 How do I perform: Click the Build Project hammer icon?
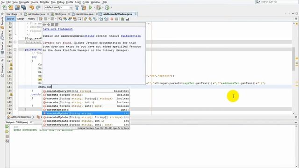tap(77, 7)
